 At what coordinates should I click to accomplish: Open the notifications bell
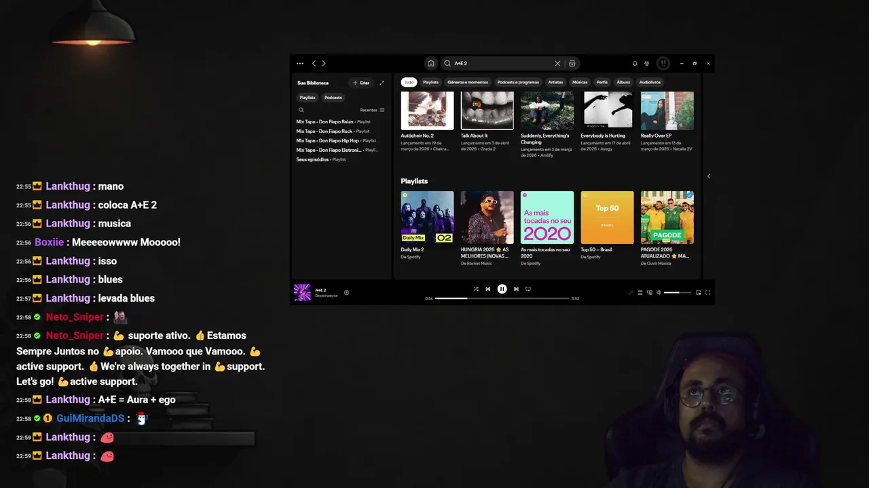point(635,64)
